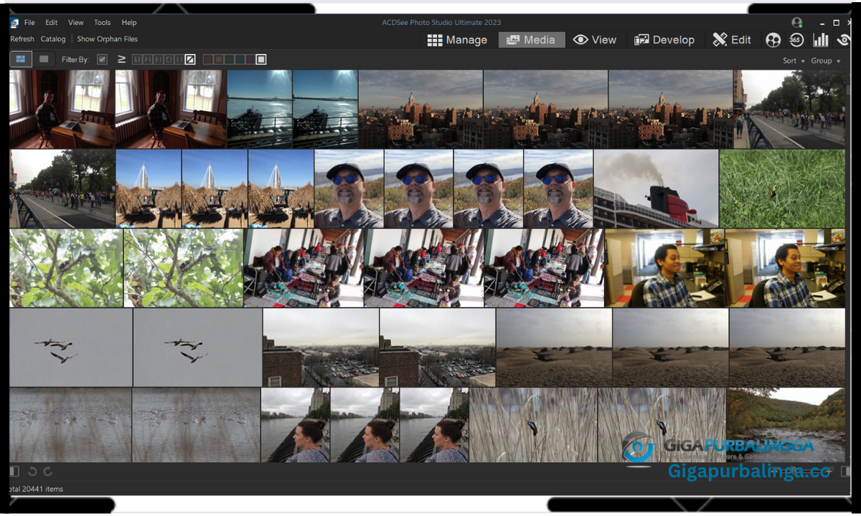The image size is (861, 516).
Task: Open the File menu
Action: coord(29,23)
